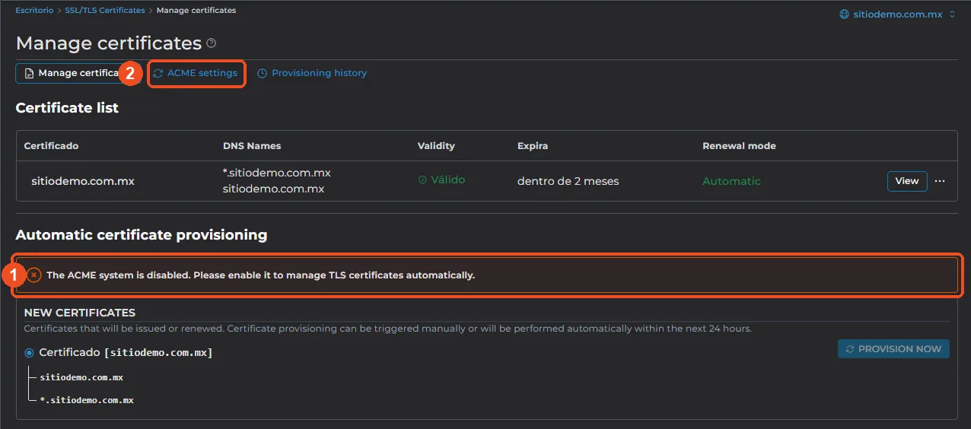Click the Validity column header
This screenshot has width=971, height=429.
[436, 146]
